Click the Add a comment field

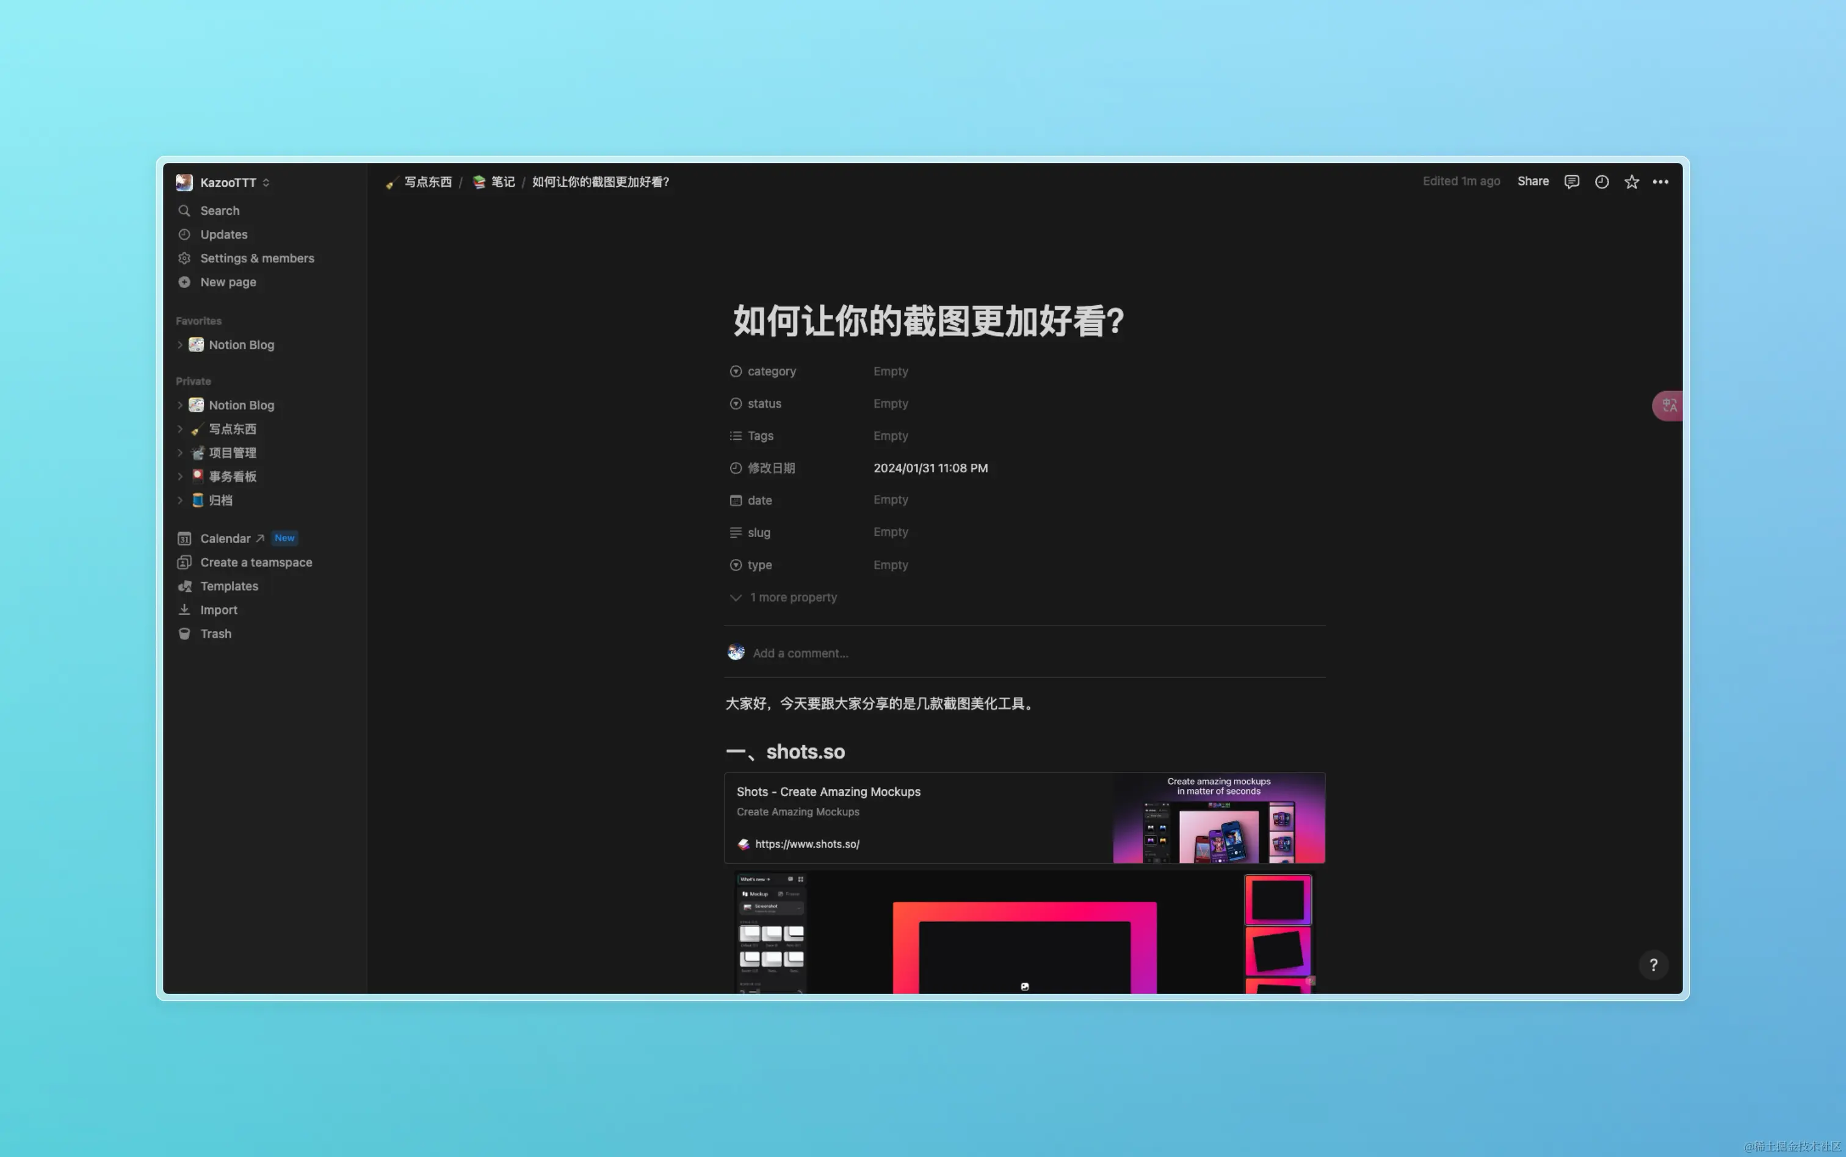click(x=800, y=653)
